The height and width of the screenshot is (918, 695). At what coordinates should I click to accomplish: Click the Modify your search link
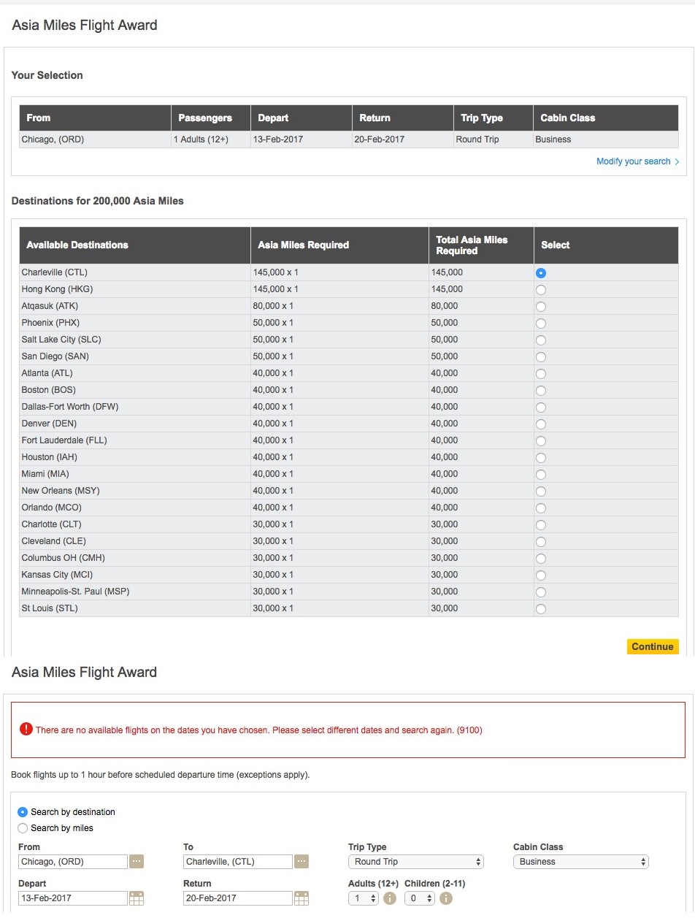coord(637,161)
